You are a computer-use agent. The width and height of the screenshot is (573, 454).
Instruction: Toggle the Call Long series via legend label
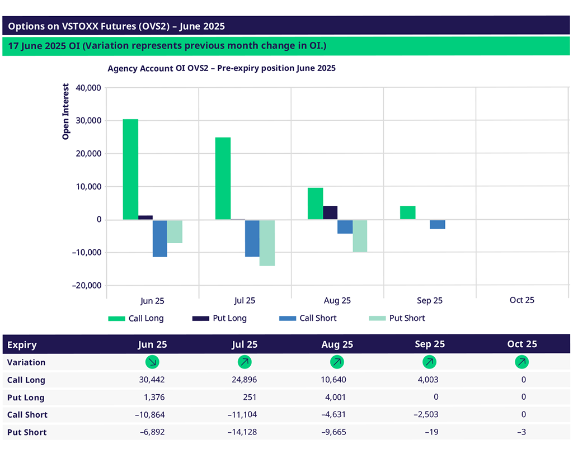(x=146, y=318)
